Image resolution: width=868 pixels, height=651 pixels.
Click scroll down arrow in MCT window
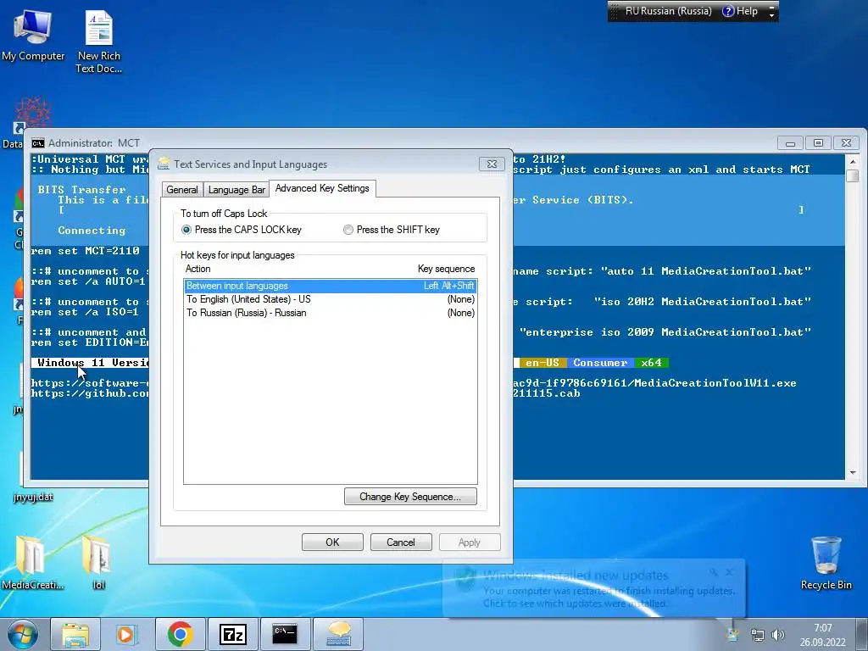coord(853,473)
